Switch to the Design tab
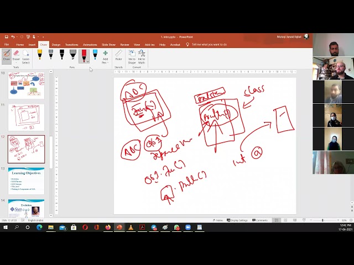Screen dimensions: 354x265 click(56, 45)
